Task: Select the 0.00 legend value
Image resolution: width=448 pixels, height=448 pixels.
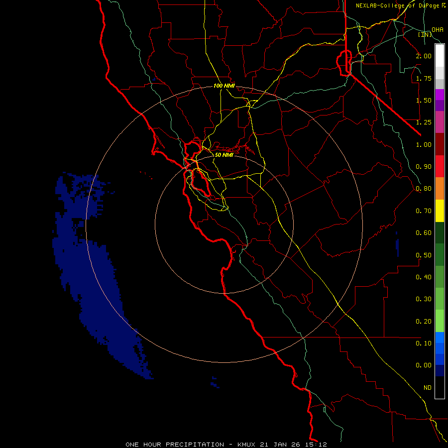Action: pyautogui.click(x=424, y=365)
